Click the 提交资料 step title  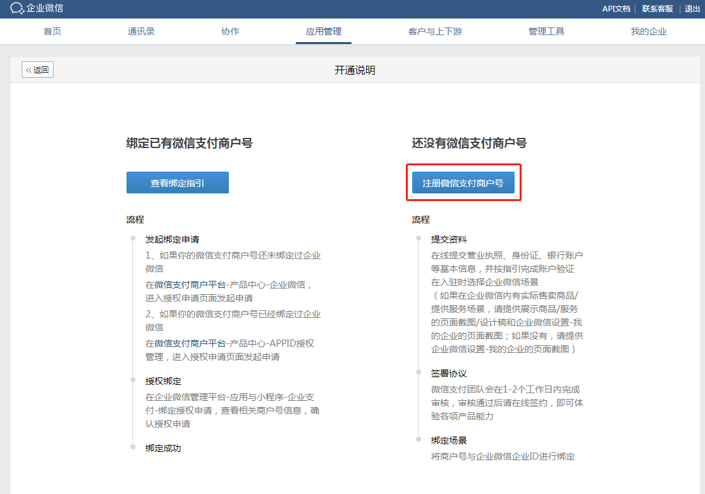click(x=449, y=239)
